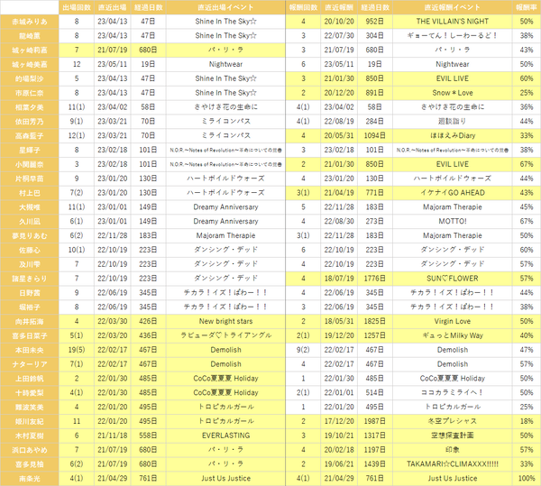The height and width of the screenshot is (486, 541).
Task: Click the ココカラミライへ！ event cell
Action: pyautogui.click(x=453, y=393)
